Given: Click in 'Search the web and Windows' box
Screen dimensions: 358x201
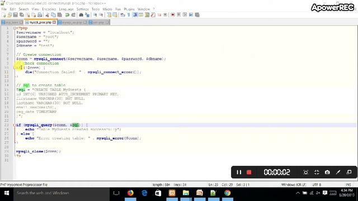Looking at the screenshot, I should tap(61, 193).
